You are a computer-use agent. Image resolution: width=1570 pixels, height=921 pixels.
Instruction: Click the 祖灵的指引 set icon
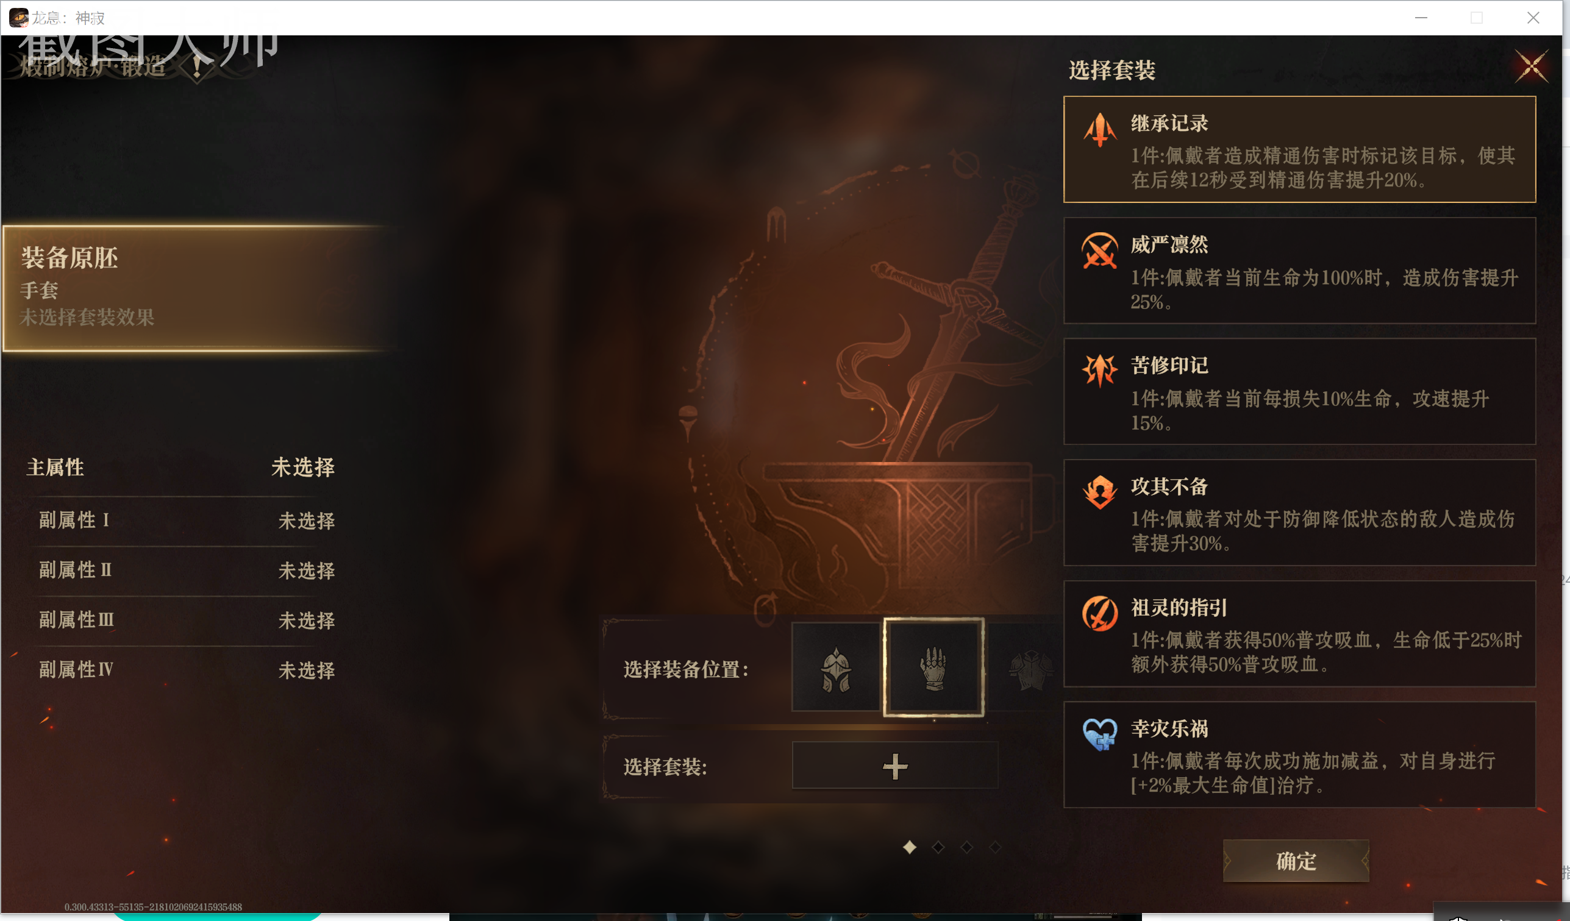[x=1100, y=614]
